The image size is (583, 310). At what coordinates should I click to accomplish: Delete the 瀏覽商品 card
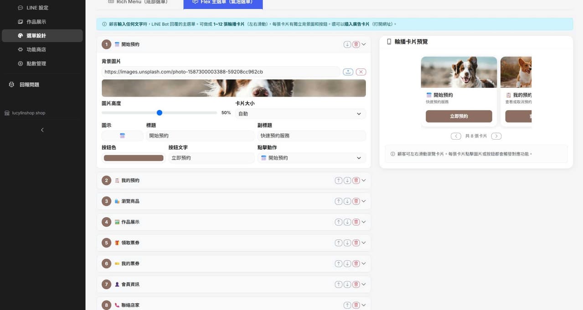pos(356,201)
